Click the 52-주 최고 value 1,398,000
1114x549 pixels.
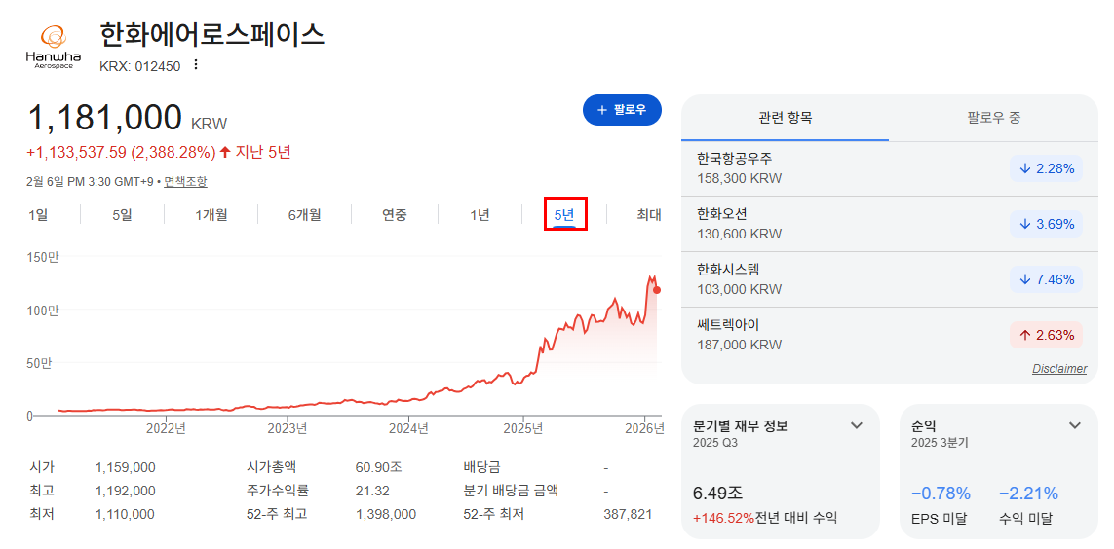[x=386, y=514]
